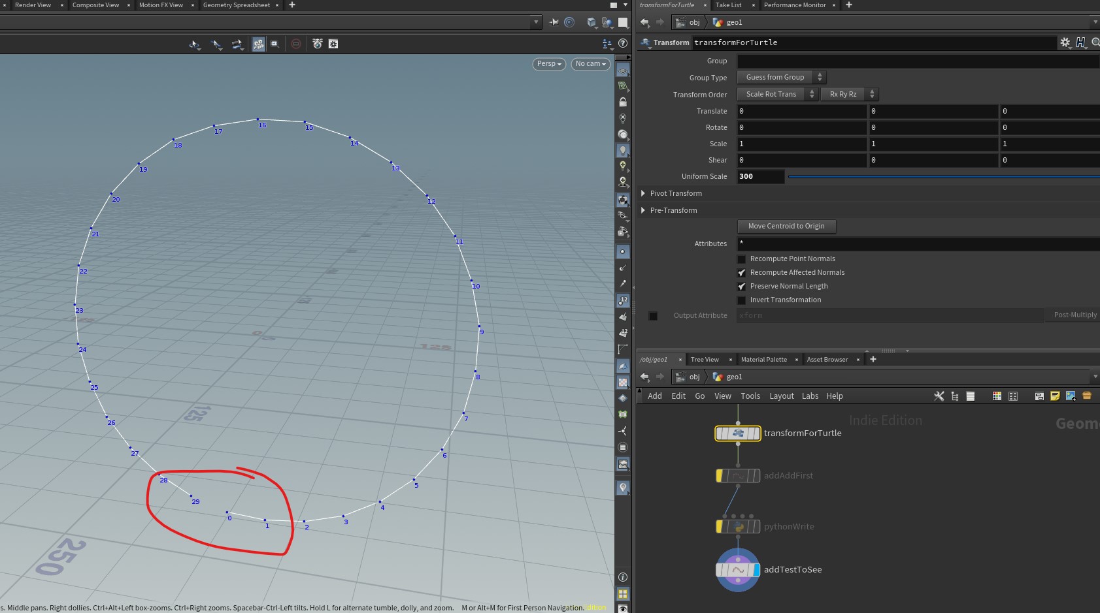The height and width of the screenshot is (613, 1100).
Task: Click the lock icon in viewport sidebar
Action: point(623,102)
